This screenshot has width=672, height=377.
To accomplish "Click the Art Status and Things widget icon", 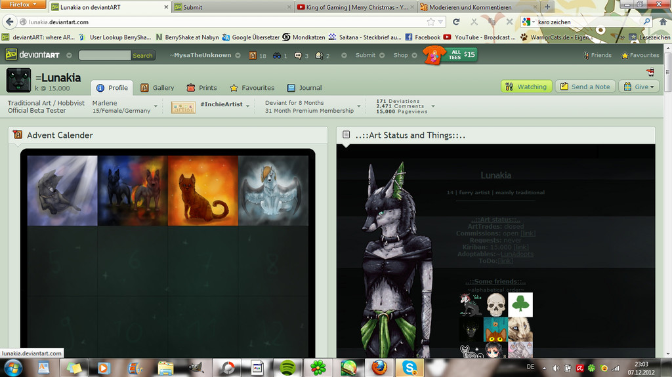I will tap(346, 134).
